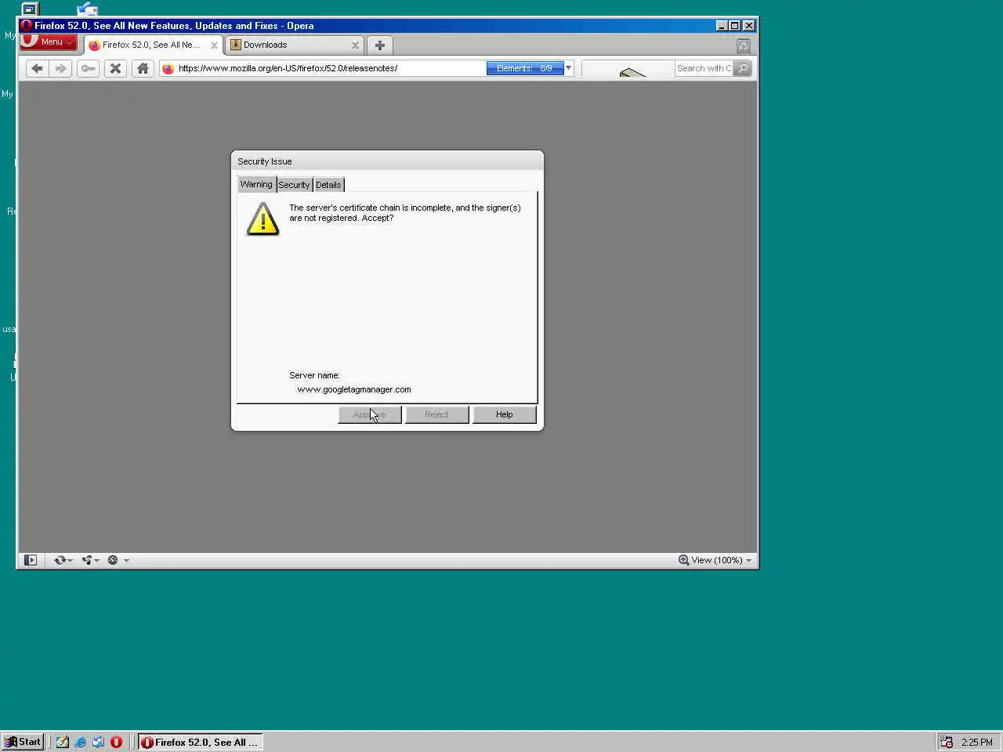Click the Opera icon in the title bar
The width and height of the screenshot is (1003, 752).
pyautogui.click(x=26, y=26)
